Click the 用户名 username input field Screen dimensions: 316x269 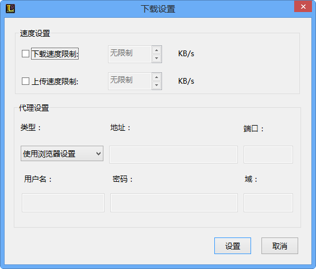(63, 202)
